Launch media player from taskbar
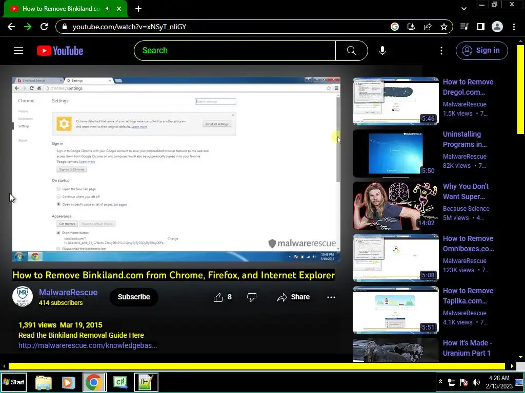This screenshot has height=393, width=525. [68, 382]
